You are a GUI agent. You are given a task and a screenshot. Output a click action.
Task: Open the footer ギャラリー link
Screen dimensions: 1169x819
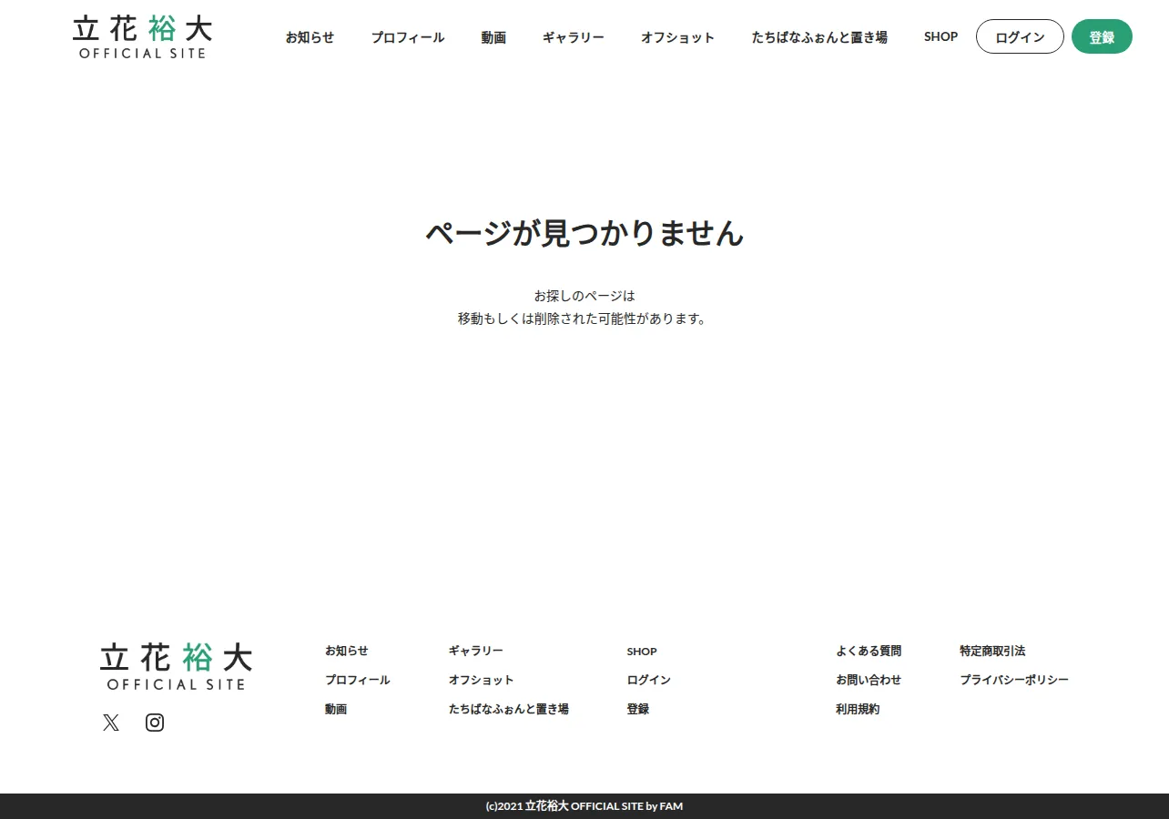point(476,651)
